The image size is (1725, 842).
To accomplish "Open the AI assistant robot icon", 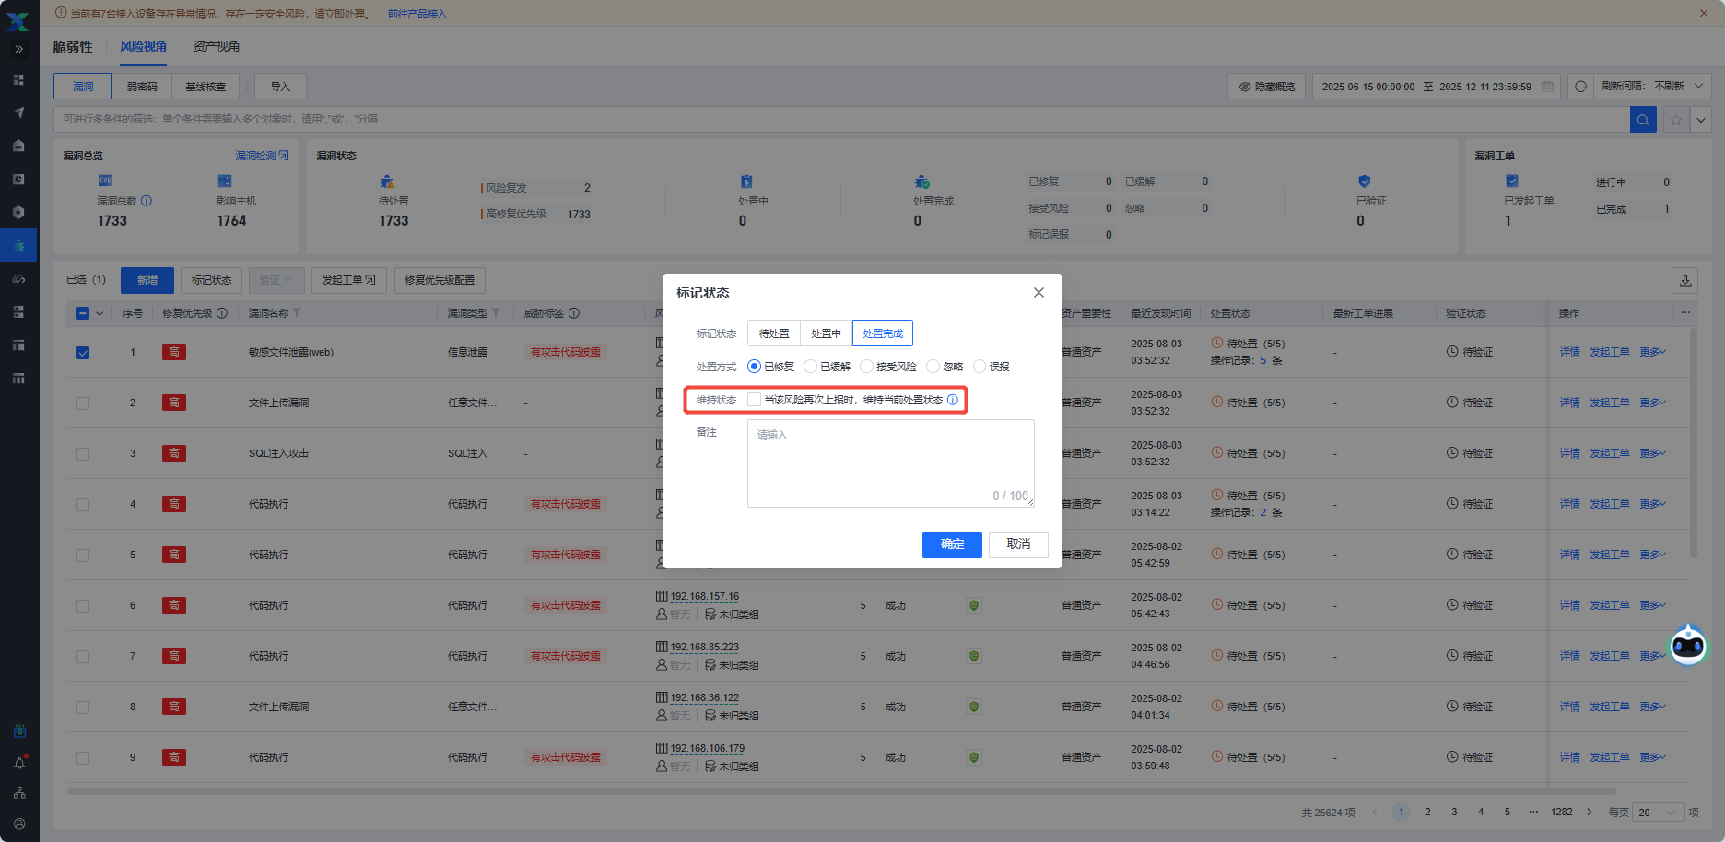I will (x=1688, y=646).
